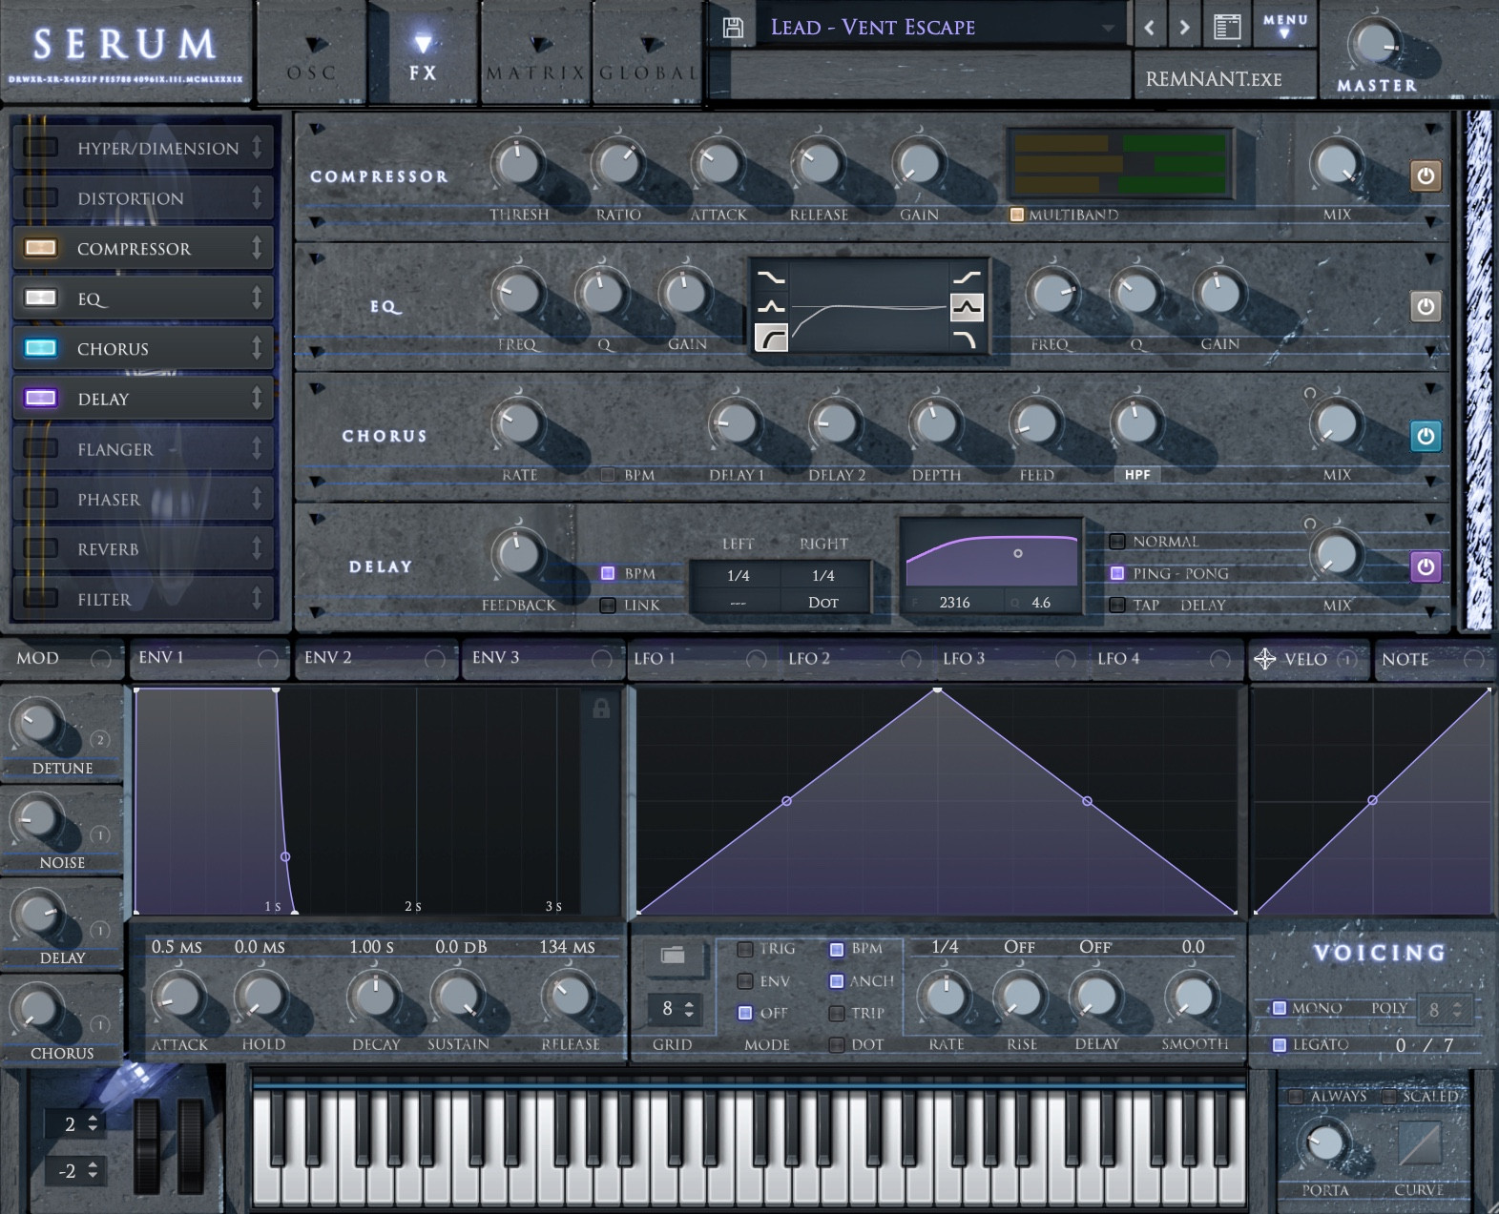The width and height of the screenshot is (1499, 1214).
Task: Click the pitch bend up range stepper
Action: [93, 1123]
